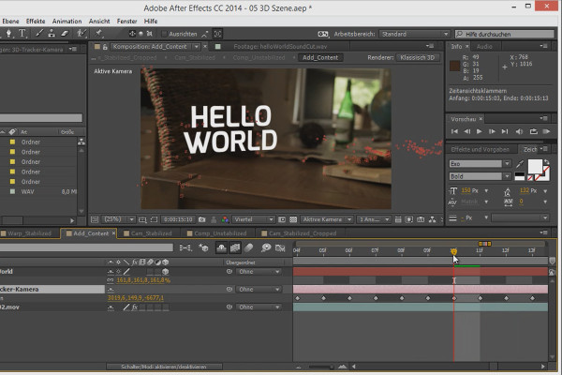
Task: Click the snapshot camera icon in viewer
Action: (x=201, y=219)
